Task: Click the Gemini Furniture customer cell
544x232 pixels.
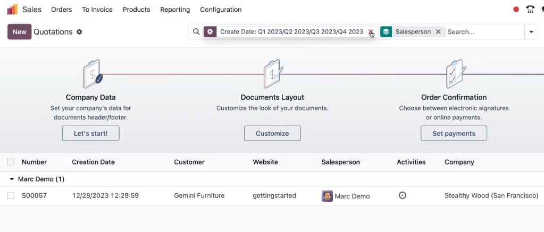Action: 199,196
